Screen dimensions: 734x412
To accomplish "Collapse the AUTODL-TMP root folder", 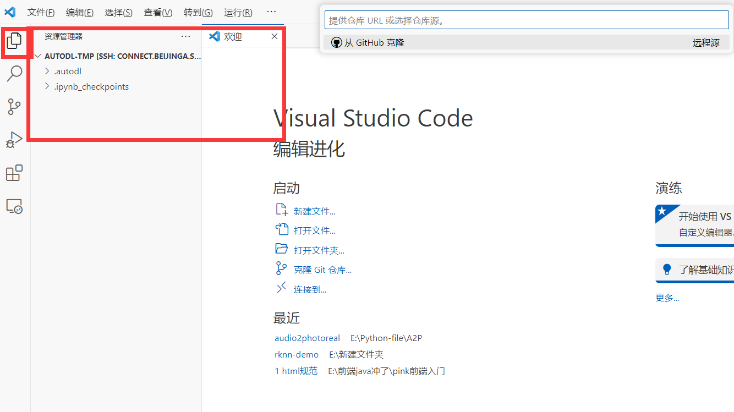I will tap(38, 56).
